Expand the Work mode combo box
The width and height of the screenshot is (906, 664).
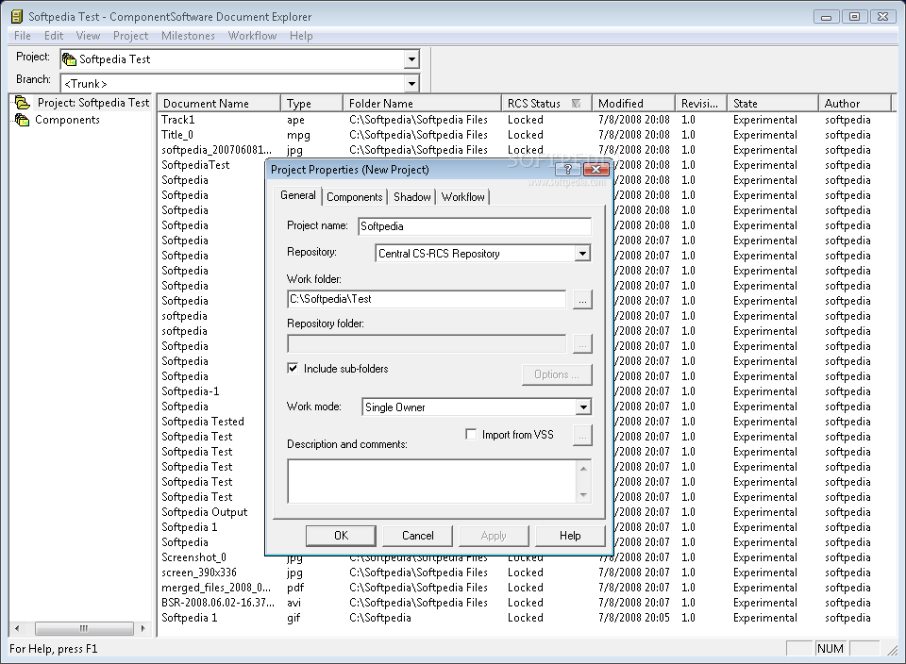click(x=583, y=407)
